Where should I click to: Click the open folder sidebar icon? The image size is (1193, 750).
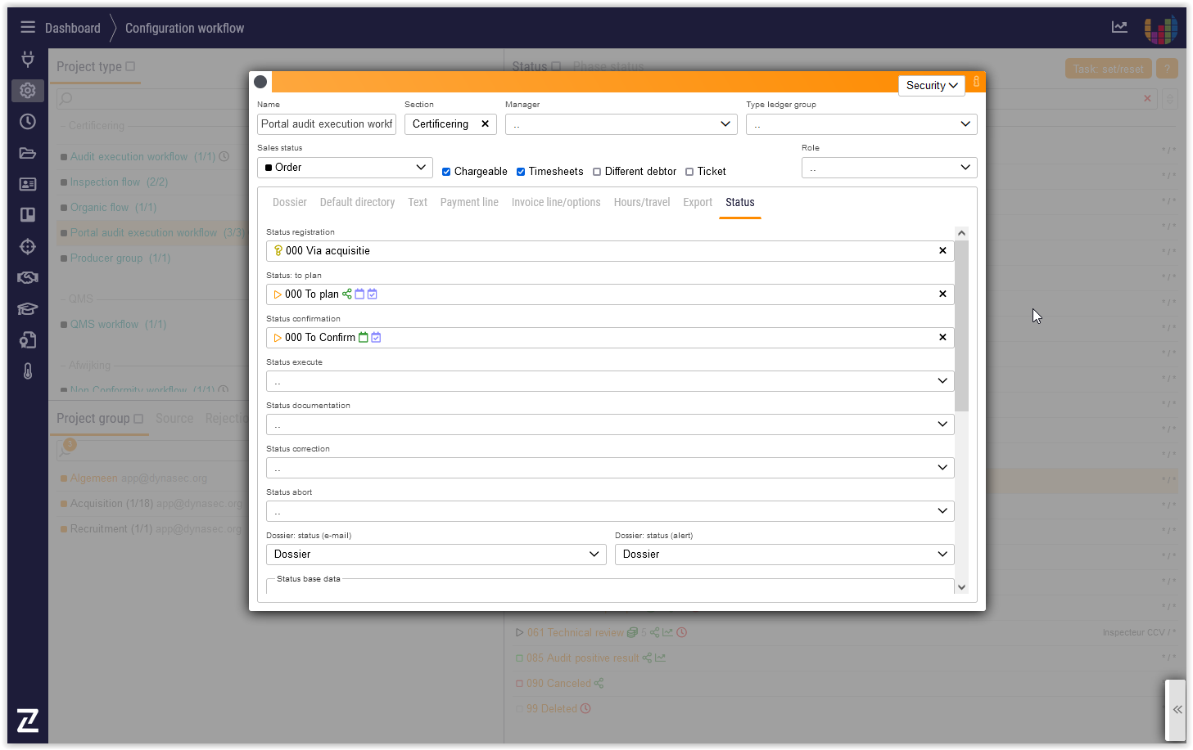tap(28, 153)
